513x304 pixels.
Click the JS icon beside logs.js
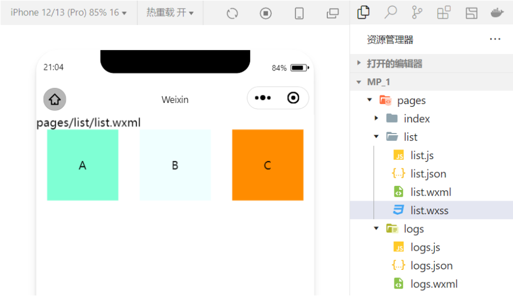tap(398, 247)
